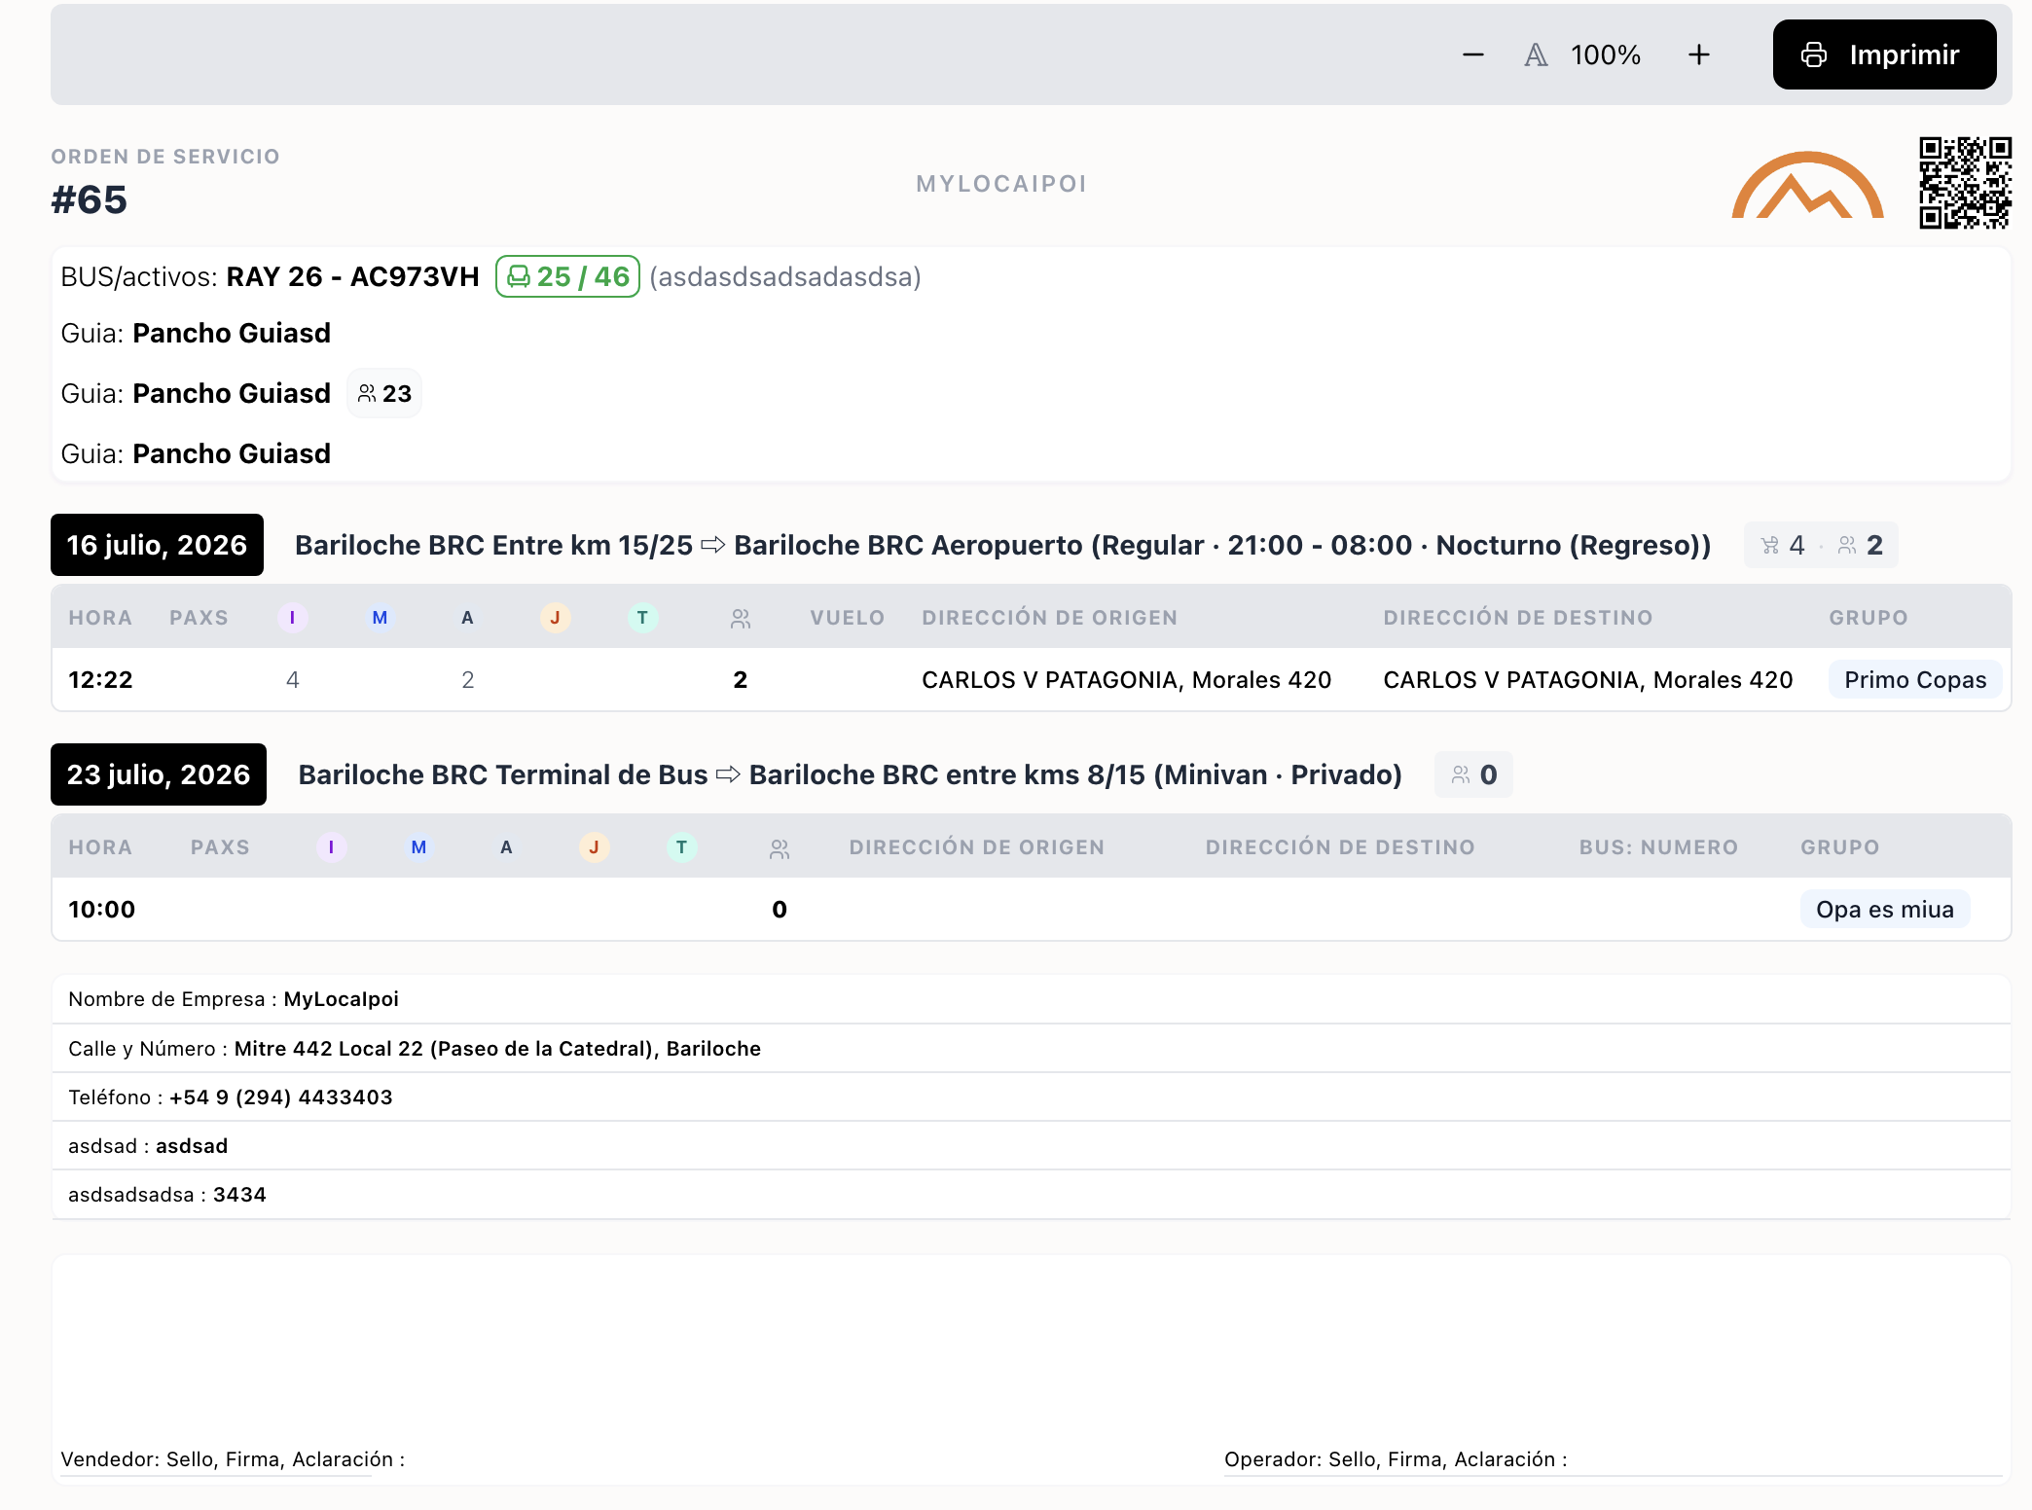
Task: Click the Imprimir print button
Action: 1884,54
